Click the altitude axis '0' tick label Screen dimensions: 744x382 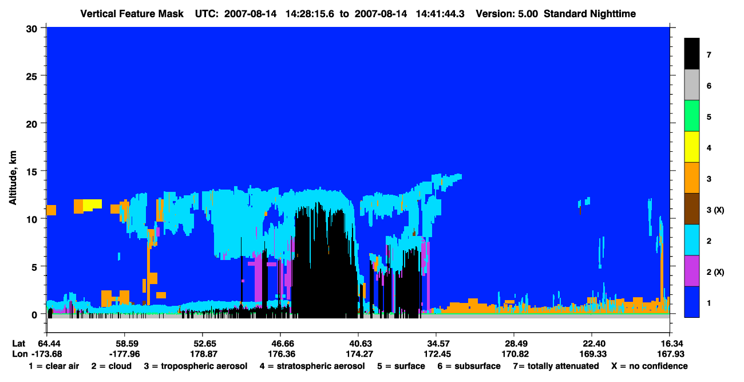tap(35, 314)
